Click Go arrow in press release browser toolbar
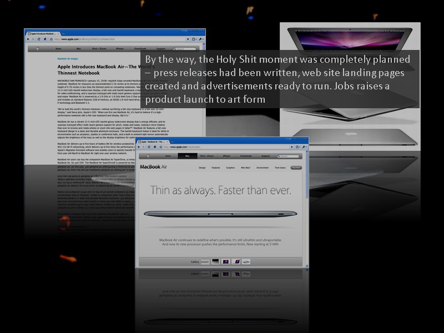 188,39
